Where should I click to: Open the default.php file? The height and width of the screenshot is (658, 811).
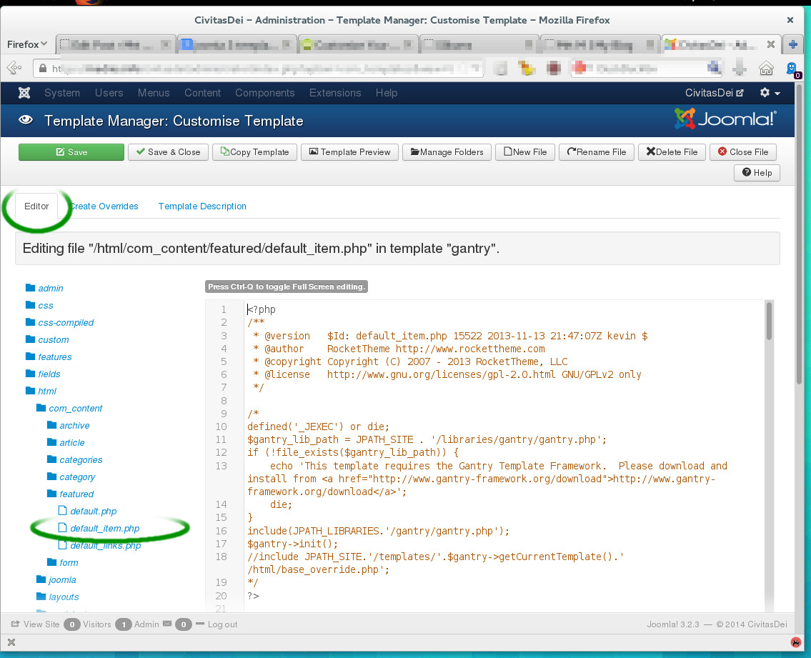coord(87,511)
